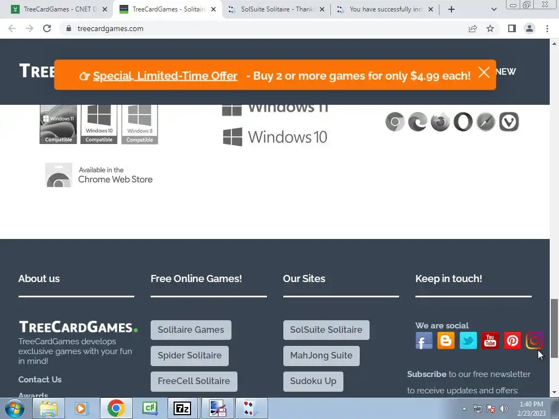Viewport: 559px width, 419px height.
Task: Open the Windows Start menu
Action: (x=14, y=408)
